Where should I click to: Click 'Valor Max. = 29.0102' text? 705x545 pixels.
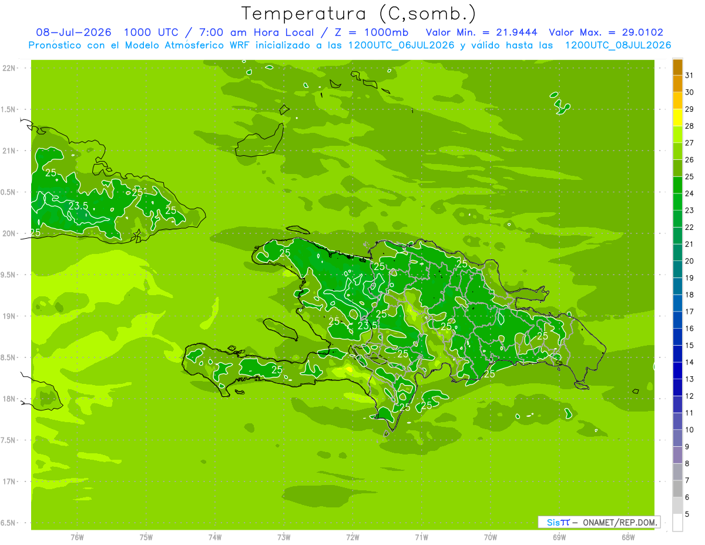(x=606, y=32)
